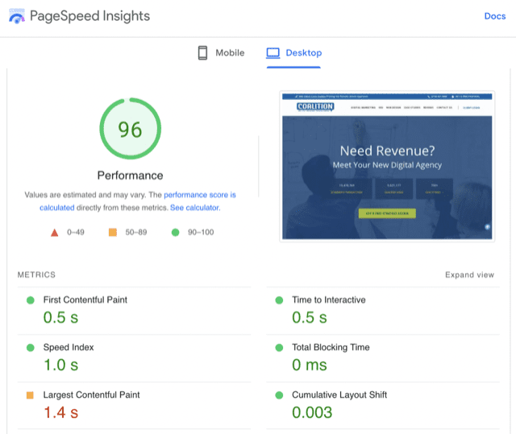516x434 pixels.
Task: Click the website screenshot thumbnail
Action: click(387, 166)
